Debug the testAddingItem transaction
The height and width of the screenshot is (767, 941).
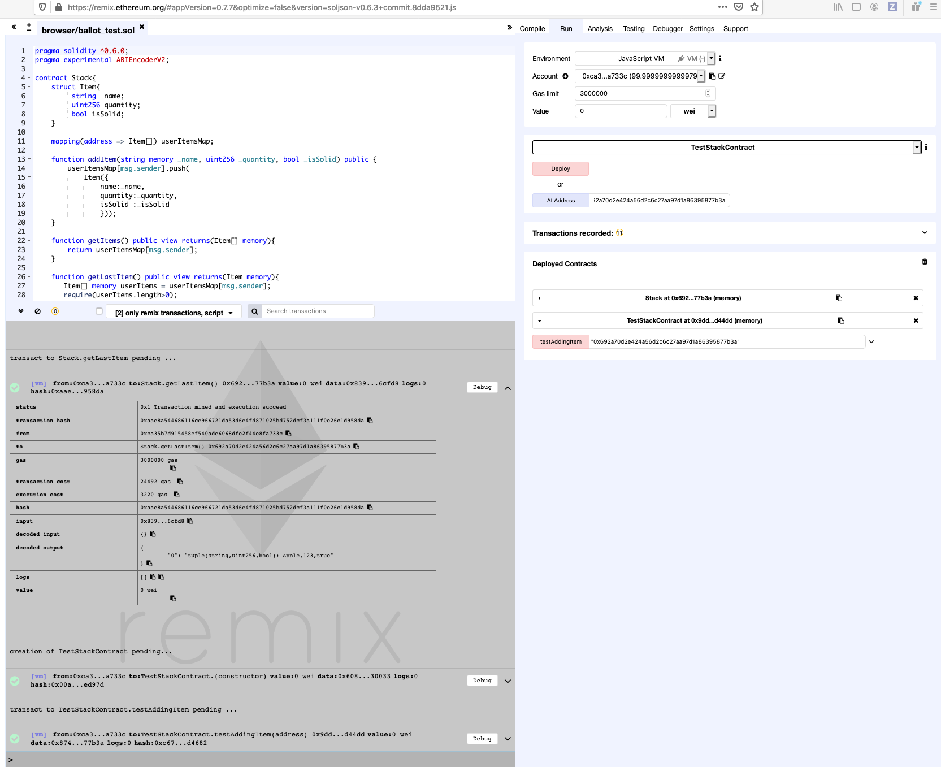[482, 739]
